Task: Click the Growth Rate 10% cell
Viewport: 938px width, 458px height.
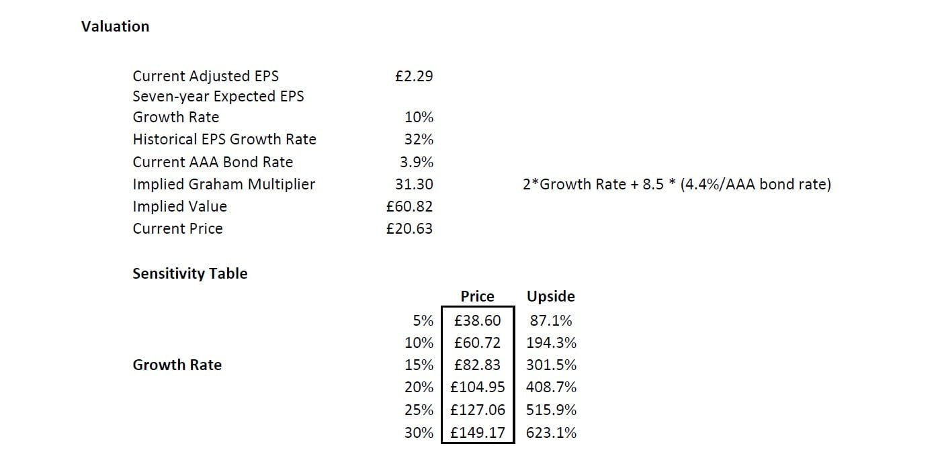Action: tap(419, 117)
